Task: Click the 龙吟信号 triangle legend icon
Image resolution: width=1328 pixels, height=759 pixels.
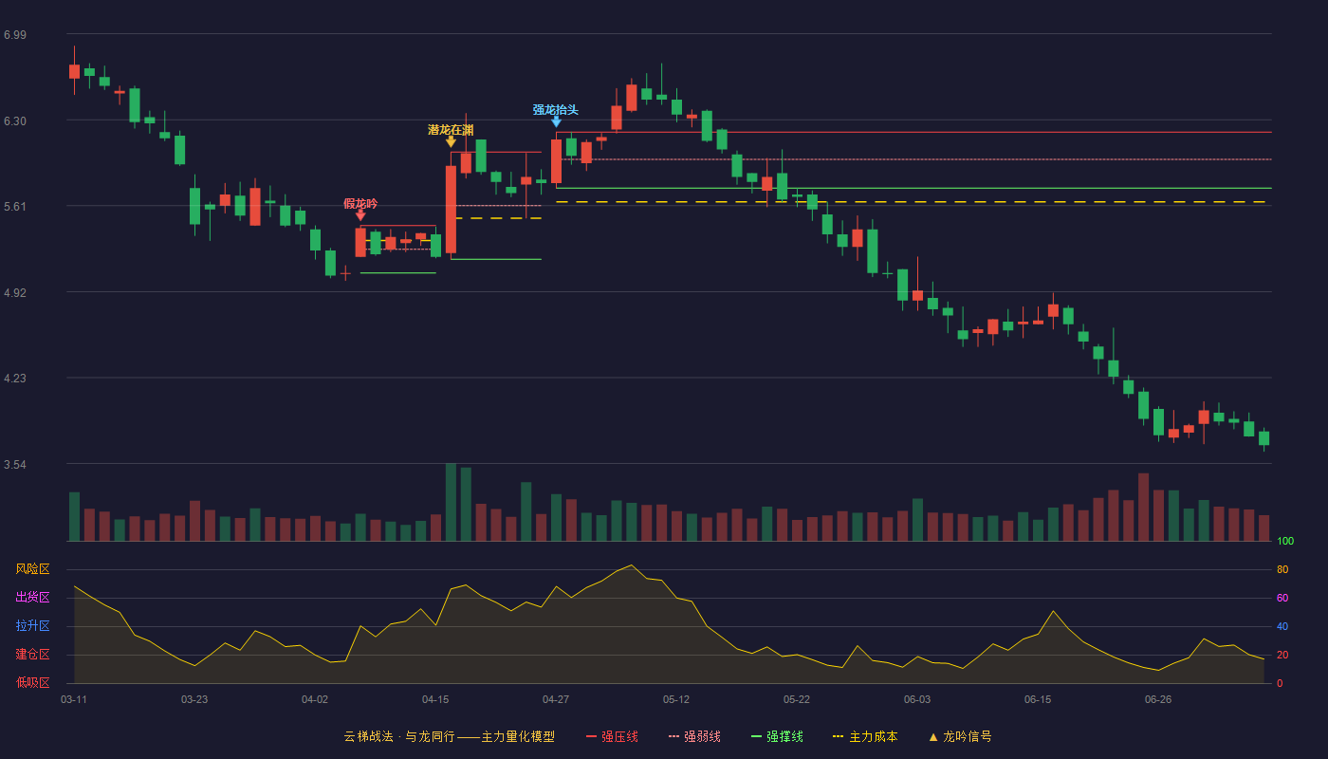Action: click(932, 736)
